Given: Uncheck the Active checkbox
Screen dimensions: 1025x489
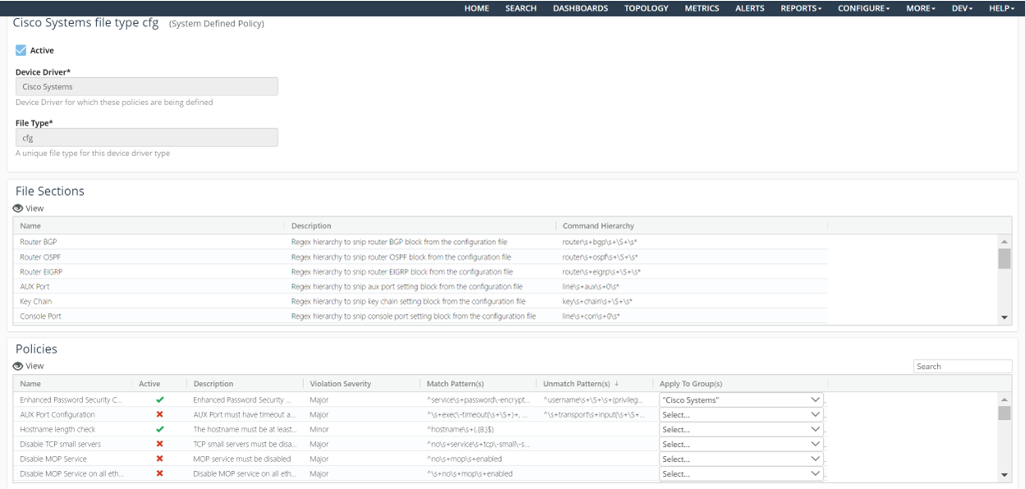Looking at the screenshot, I should (21, 50).
